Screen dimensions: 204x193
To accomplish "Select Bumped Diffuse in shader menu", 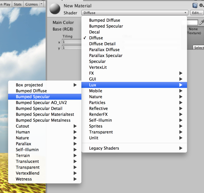I will pos(134,20).
